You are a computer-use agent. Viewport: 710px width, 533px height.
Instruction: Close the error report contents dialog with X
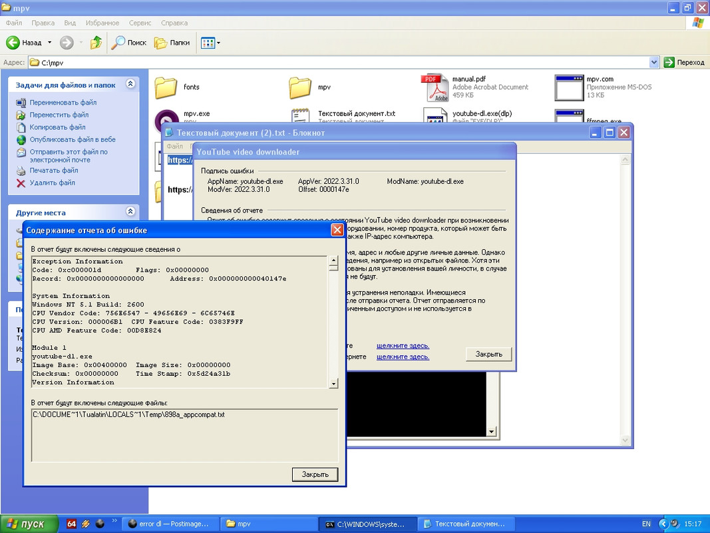337,230
